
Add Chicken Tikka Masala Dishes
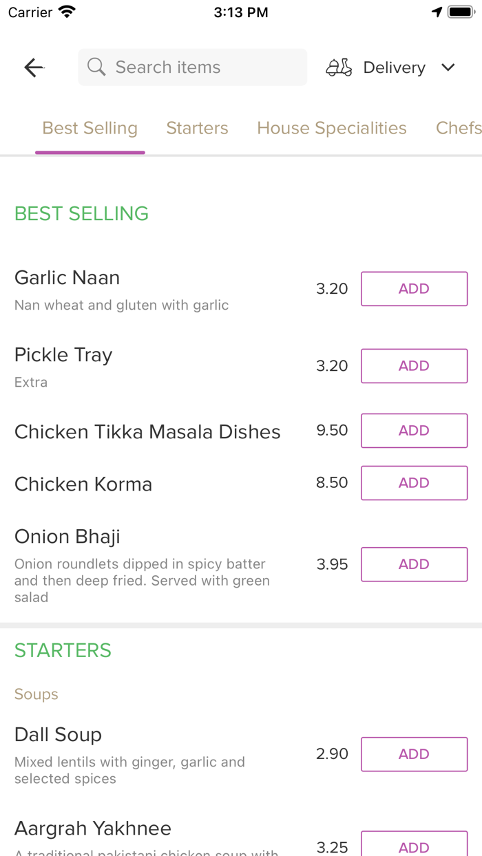pos(414,431)
